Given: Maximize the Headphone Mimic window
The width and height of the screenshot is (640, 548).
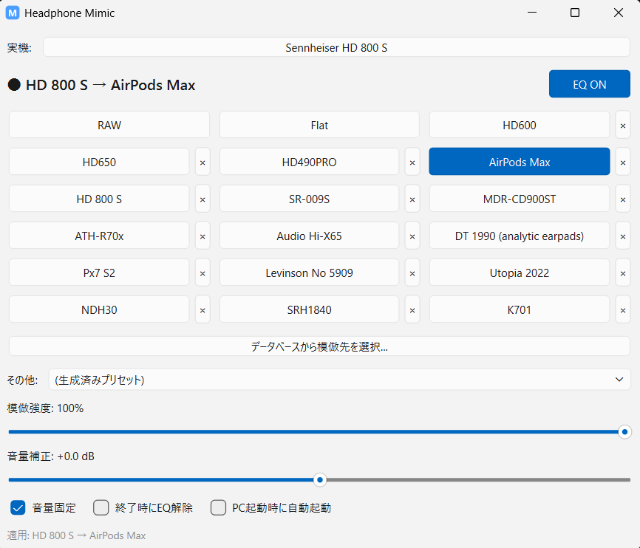Looking at the screenshot, I should [575, 13].
